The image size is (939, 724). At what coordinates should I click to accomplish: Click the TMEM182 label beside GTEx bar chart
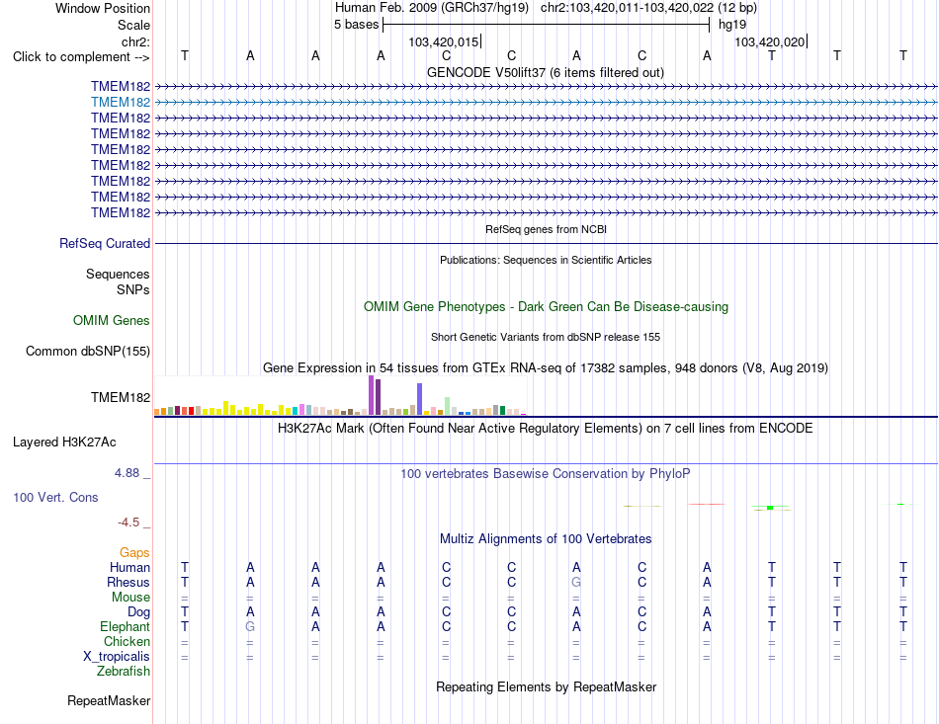[x=121, y=397]
